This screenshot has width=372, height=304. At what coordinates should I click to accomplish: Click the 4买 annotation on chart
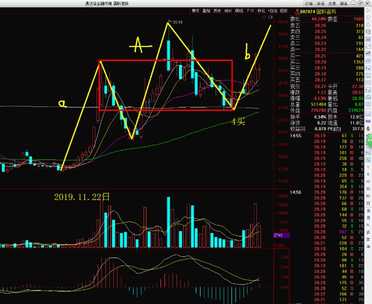click(238, 122)
